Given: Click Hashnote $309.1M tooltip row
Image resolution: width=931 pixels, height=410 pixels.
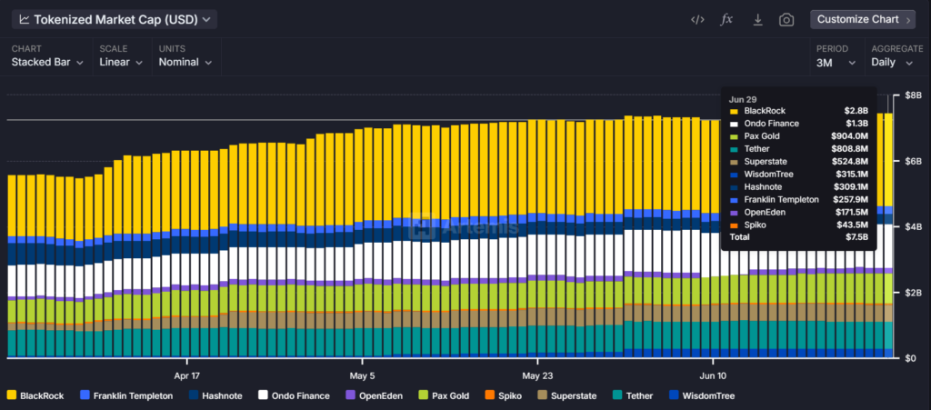Looking at the screenshot, I should (798, 187).
